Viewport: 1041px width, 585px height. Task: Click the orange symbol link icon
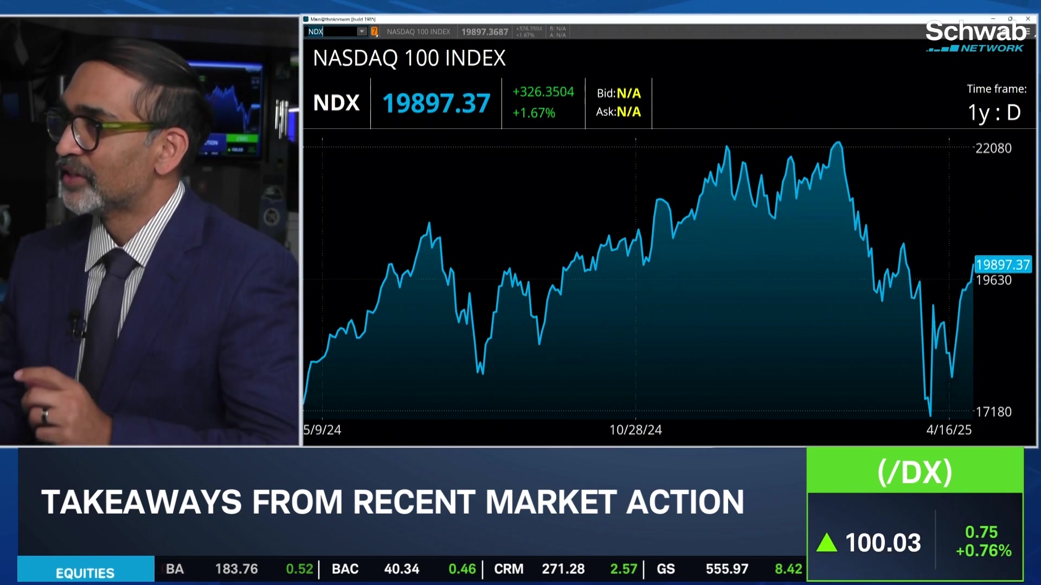[374, 31]
